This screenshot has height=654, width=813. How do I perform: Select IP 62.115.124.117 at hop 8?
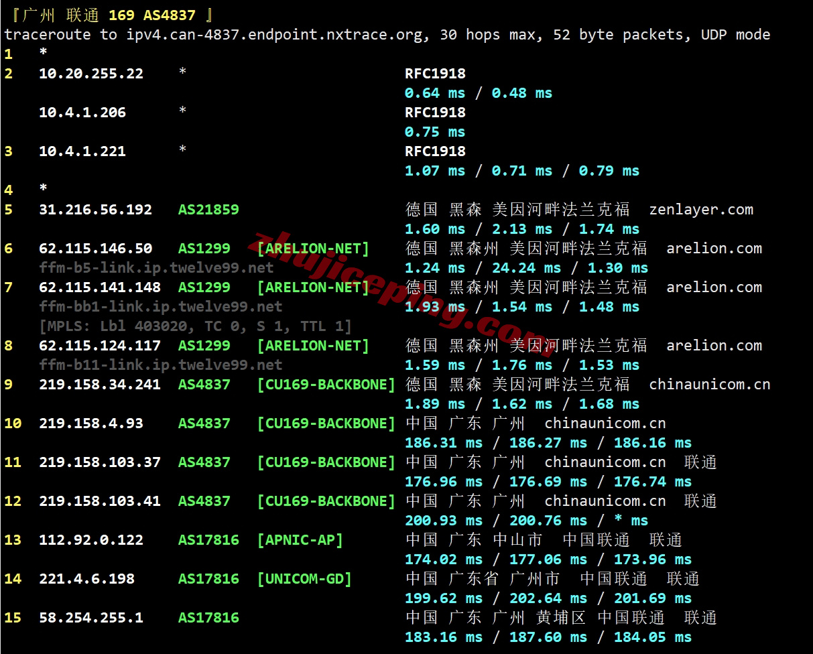pos(100,346)
